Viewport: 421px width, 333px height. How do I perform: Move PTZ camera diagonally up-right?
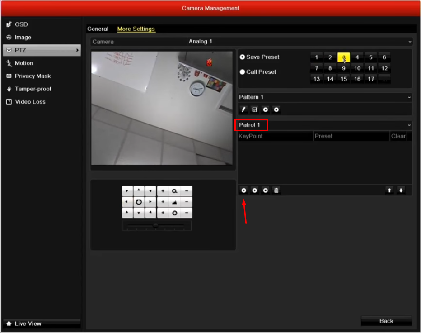(x=150, y=191)
